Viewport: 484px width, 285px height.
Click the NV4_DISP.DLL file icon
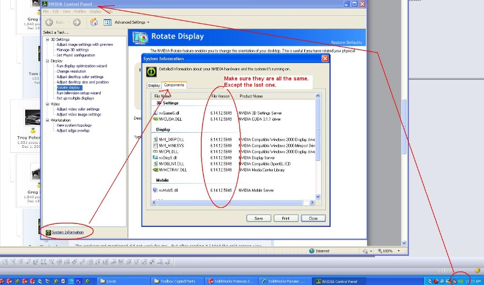click(156, 140)
